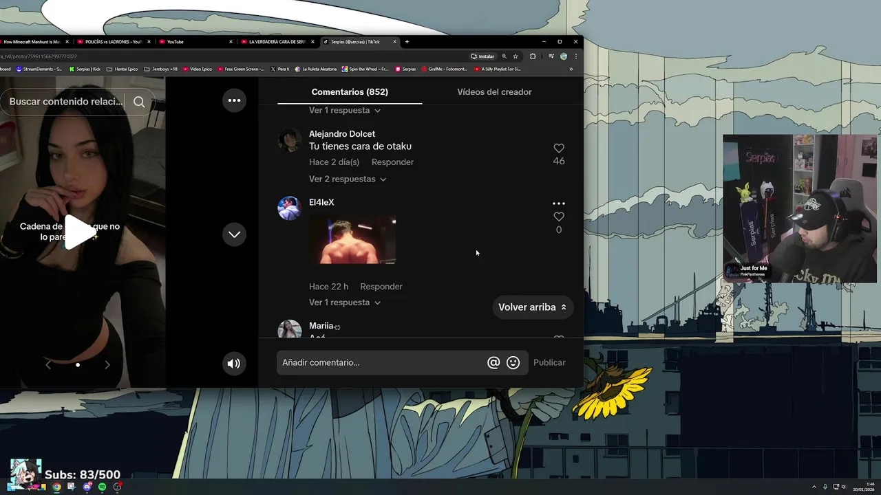Open OBS from the taskbar
The image size is (881, 495).
click(117, 487)
